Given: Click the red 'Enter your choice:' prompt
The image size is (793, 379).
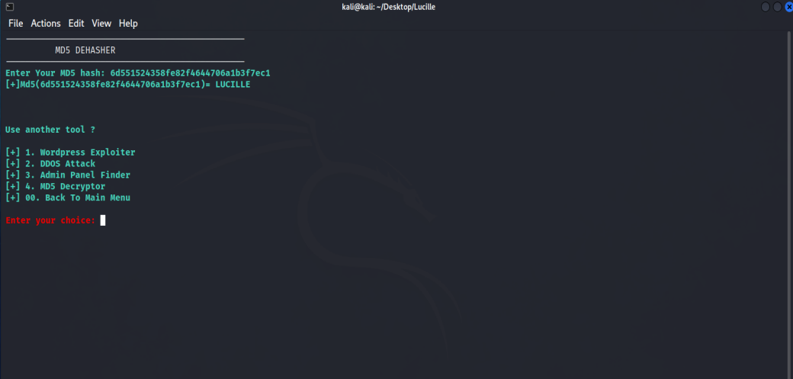Looking at the screenshot, I should 50,220.
